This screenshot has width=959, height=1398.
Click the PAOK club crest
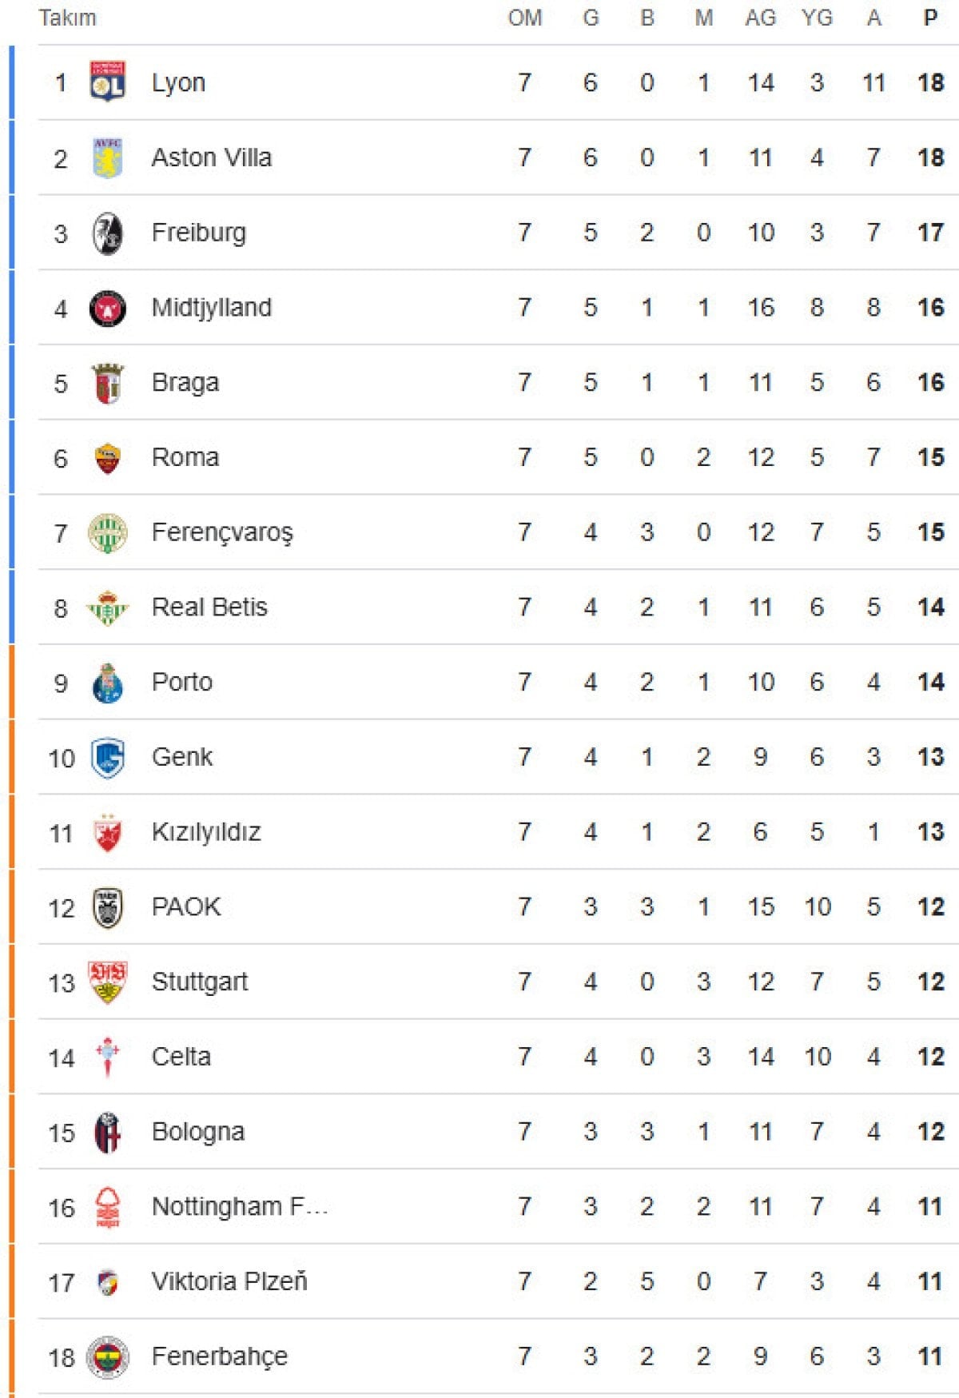(x=107, y=907)
